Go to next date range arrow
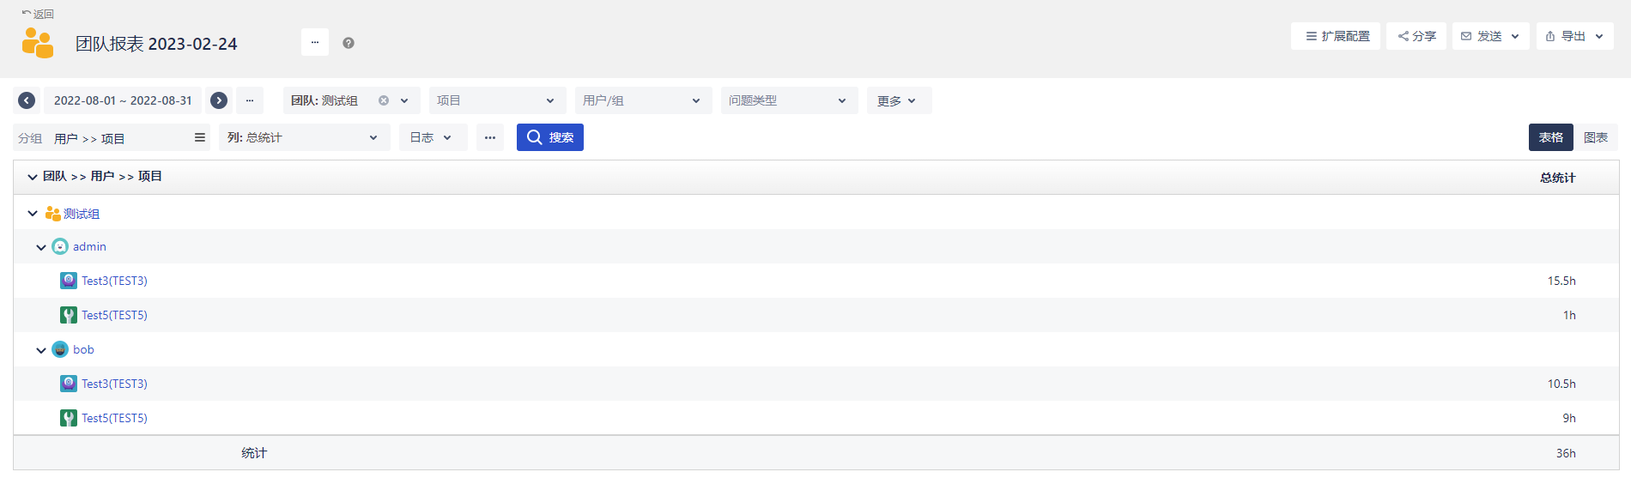Image resolution: width=1631 pixels, height=478 pixels. (219, 100)
